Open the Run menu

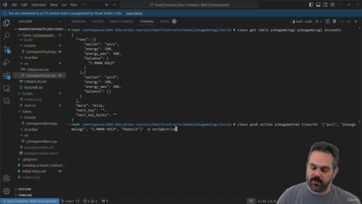[x=74, y=5]
